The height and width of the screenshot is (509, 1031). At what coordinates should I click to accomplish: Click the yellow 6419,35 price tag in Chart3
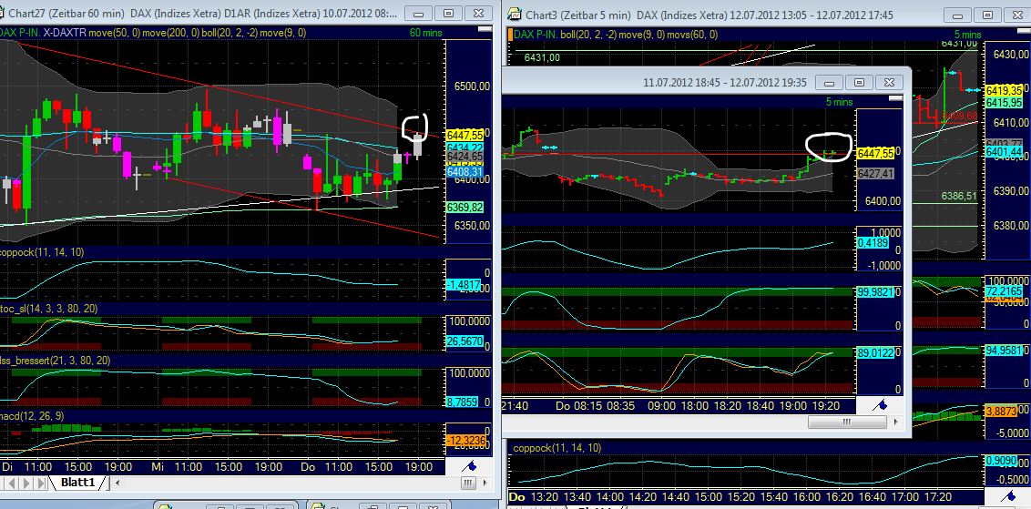[x=1004, y=91]
